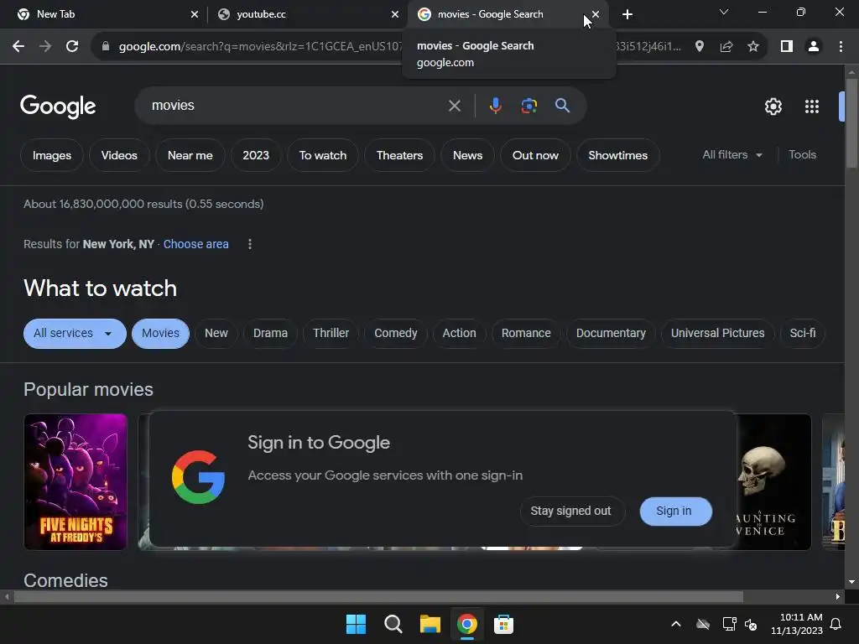This screenshot has width=859, height=644.
Task: Toggle the Action genre chip
Action: tap(459, 334)
